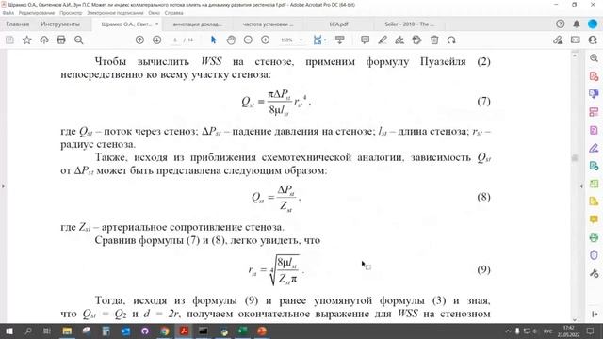Open the Просмотр menu

(x=71, y=13)
